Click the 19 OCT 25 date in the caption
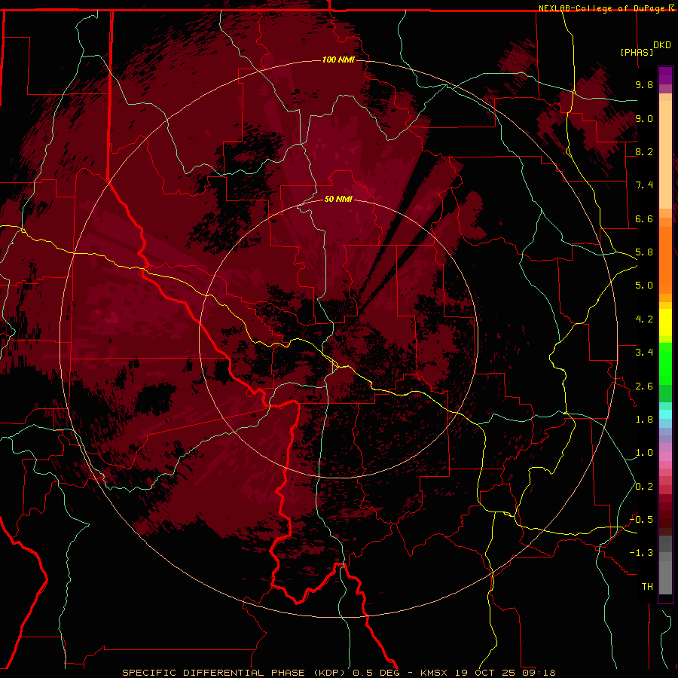678x678 pixels. [x=485, y=673]
